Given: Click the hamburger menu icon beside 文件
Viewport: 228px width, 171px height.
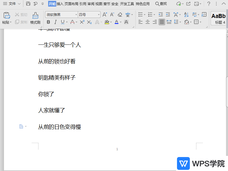Looking at the screenshot, I should pyautogui.click(x=5, y=4).
